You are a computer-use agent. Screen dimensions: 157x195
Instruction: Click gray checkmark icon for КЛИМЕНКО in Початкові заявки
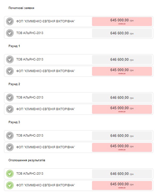10,21
